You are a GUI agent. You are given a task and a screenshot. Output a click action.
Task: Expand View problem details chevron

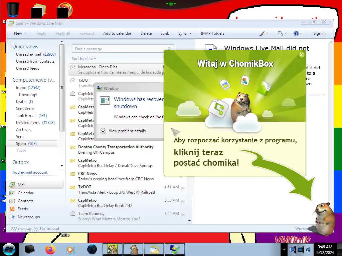[x=103, y=131]
